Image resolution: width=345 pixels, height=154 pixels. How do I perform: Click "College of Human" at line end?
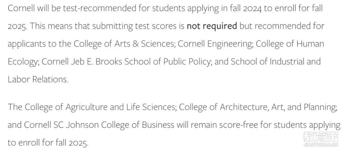[x=290, y=44]
